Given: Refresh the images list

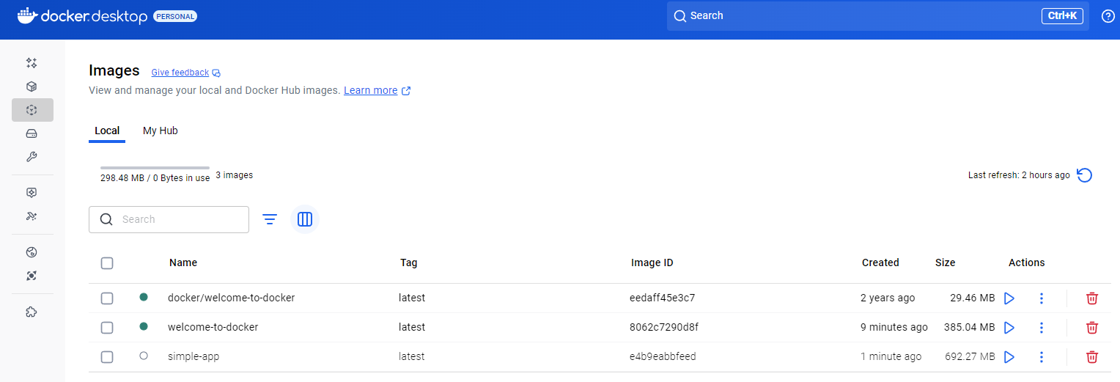Looking at the screenshot, I should click(x=1085, y=175).
